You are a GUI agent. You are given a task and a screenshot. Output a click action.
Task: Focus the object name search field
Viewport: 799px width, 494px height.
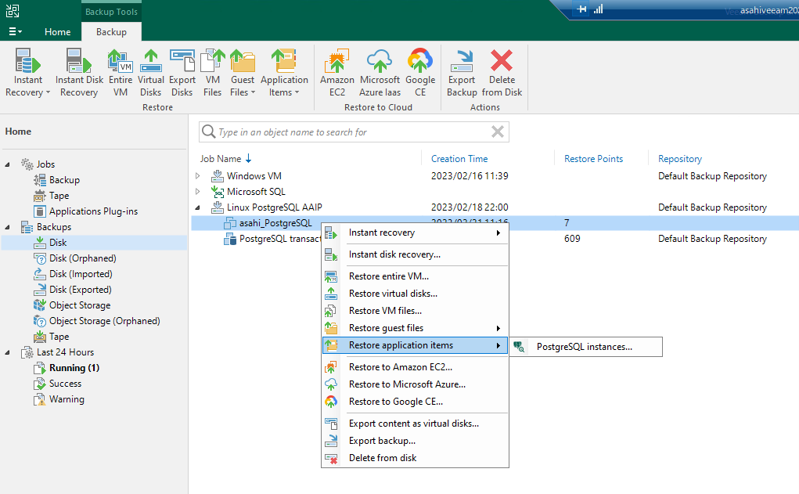click(354, 132)
